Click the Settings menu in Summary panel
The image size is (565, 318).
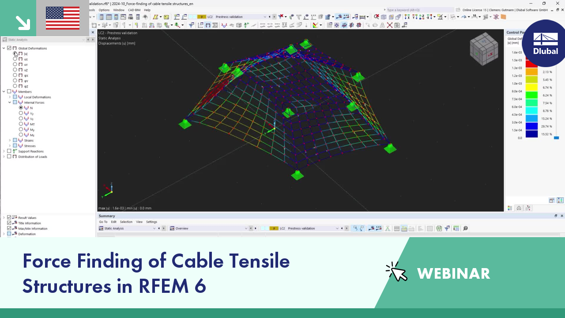click(151, 222)
